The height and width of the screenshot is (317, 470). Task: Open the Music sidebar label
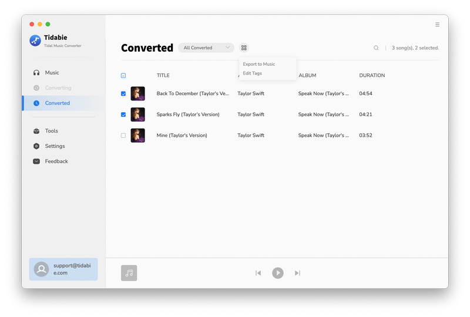coord(52,73)
